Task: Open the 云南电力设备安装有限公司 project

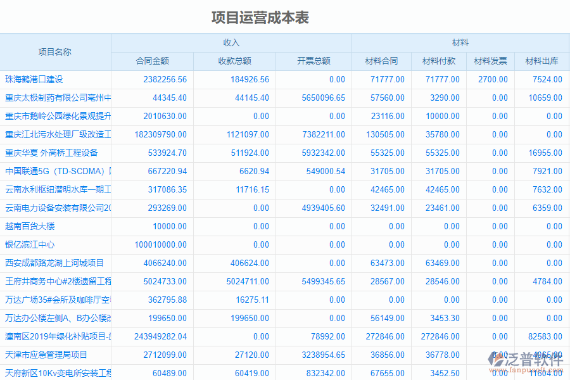Action: [57, 208]
